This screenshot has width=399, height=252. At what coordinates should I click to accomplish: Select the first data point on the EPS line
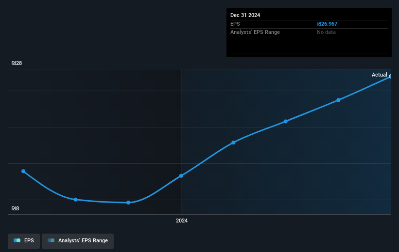click(x=23, y=171)
